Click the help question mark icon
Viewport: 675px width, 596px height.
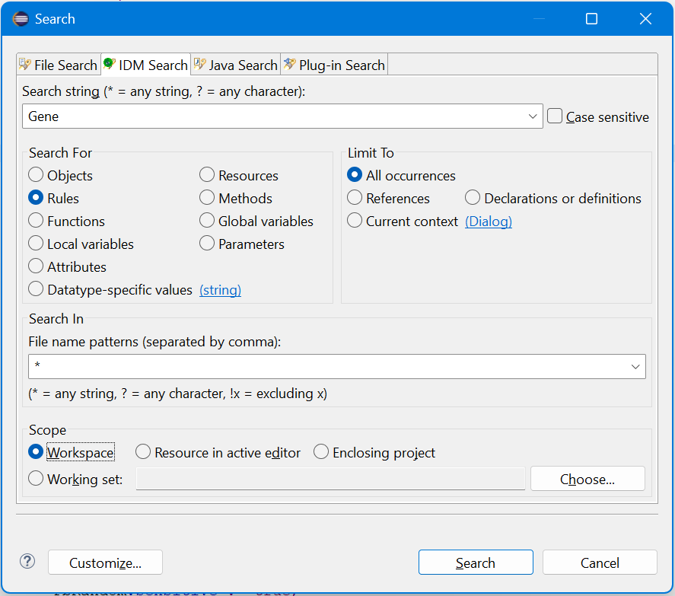tap(27, 562)
